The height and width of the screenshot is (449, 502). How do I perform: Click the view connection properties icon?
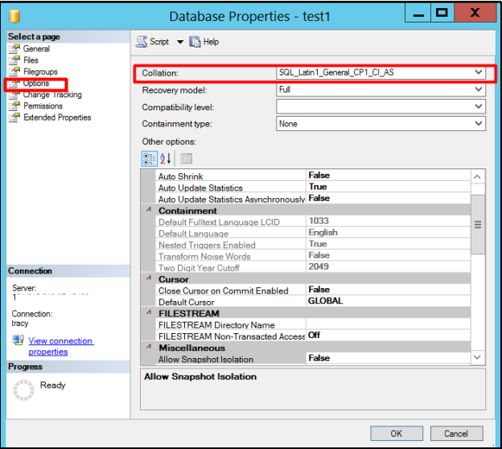pyautogui.click(x=18, y=341)
